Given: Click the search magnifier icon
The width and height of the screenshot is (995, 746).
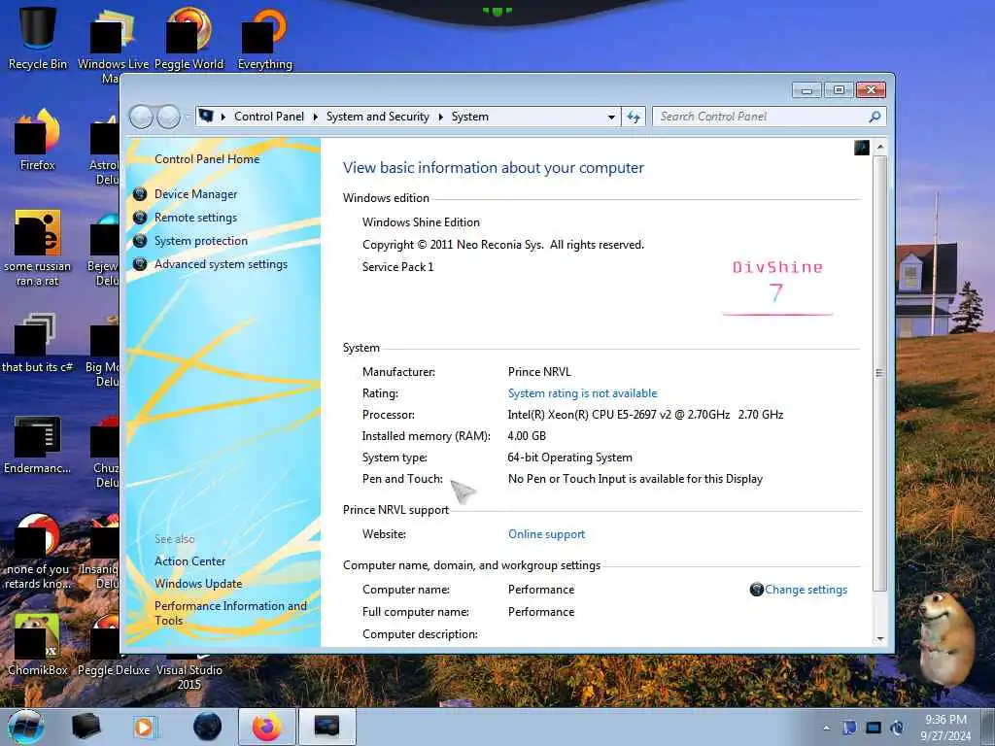Looking at the screenshot, I should click(x=875, y=117).
